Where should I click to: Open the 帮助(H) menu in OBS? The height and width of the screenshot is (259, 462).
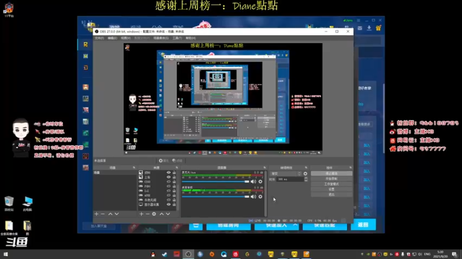pyautogui.click(x=191, y=38)
